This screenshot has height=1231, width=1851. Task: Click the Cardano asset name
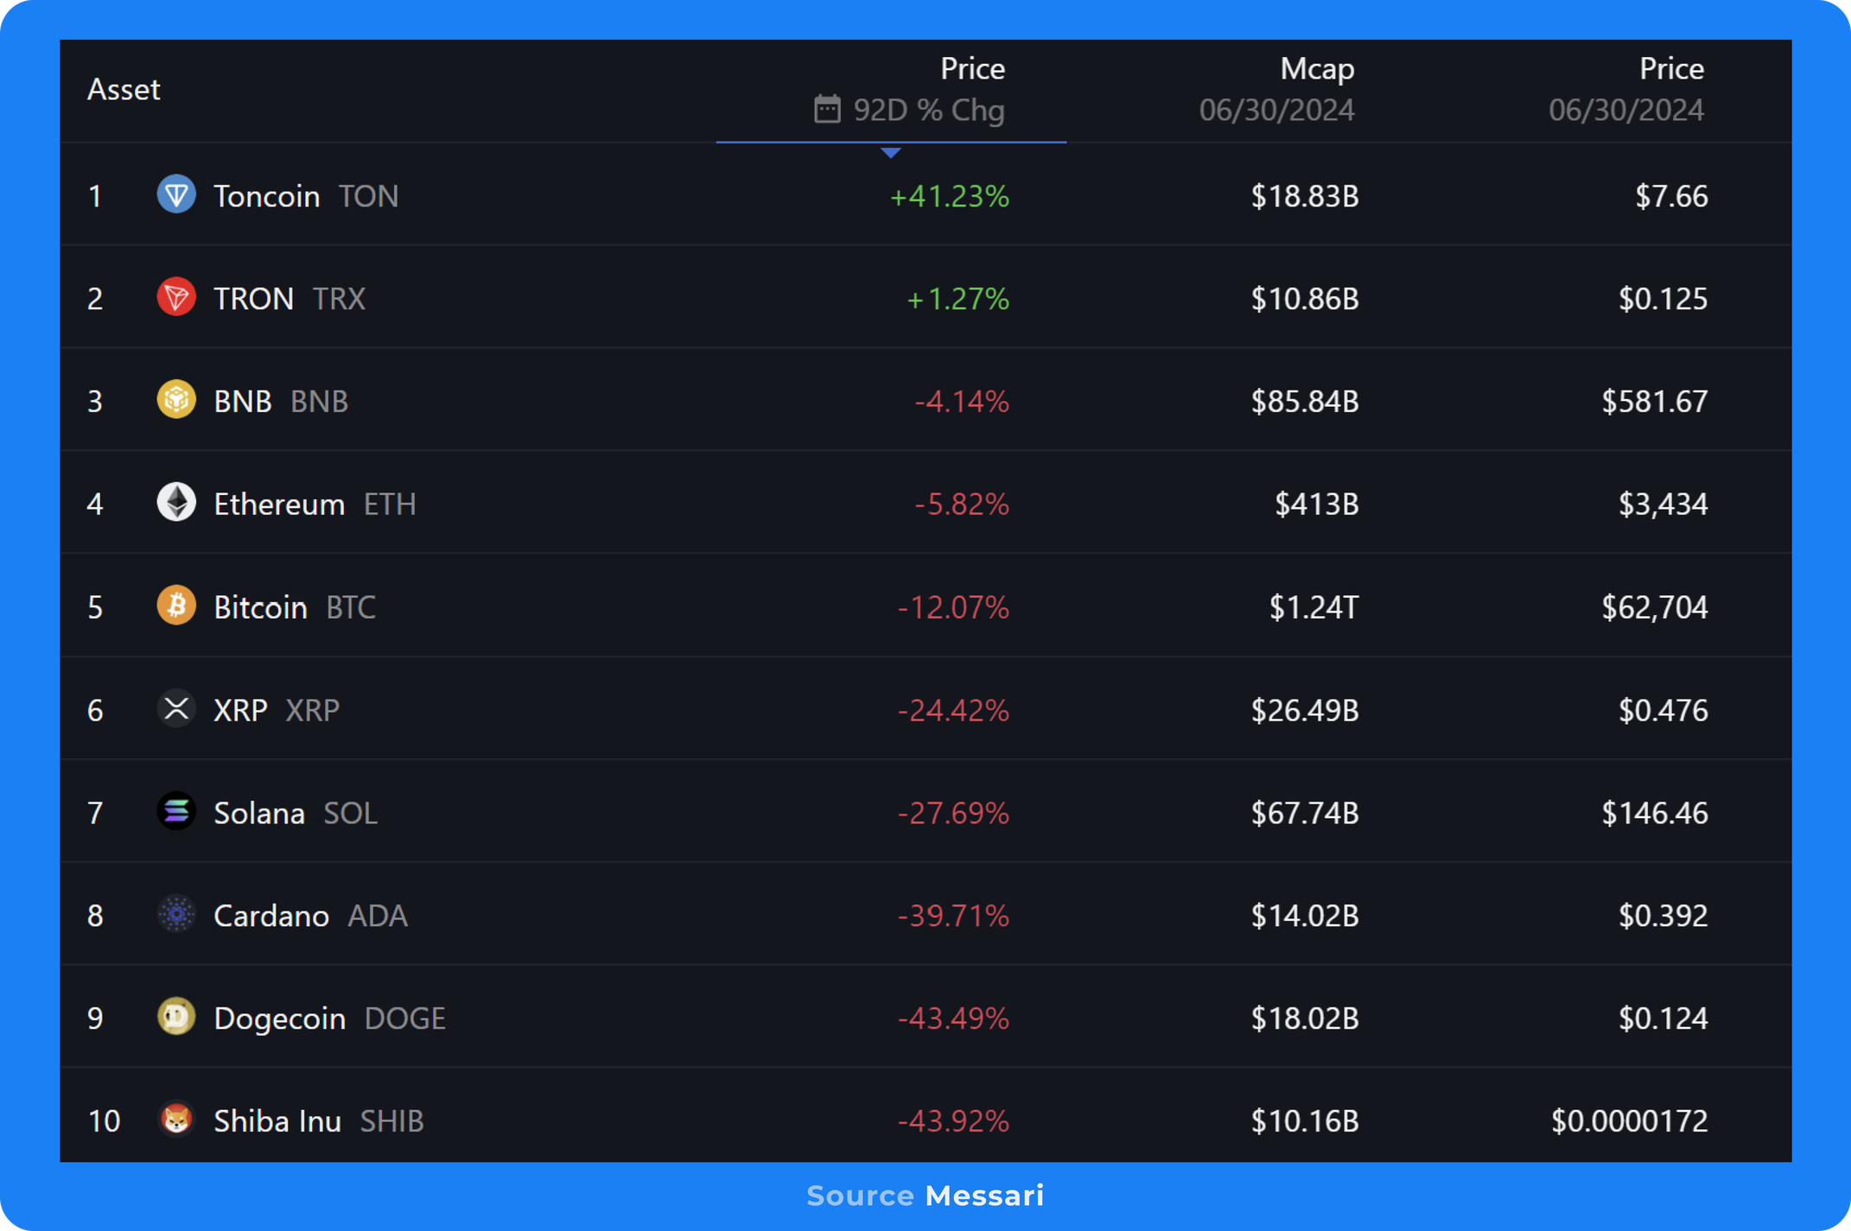pyautogui.click(x=270, y=915)
